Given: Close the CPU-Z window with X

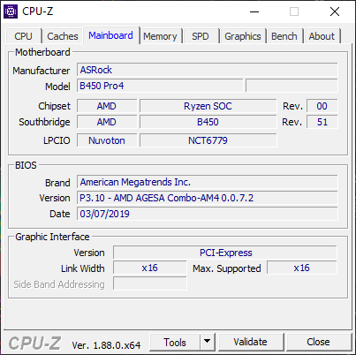Looking at the screenshot, I should coord(335,11).
